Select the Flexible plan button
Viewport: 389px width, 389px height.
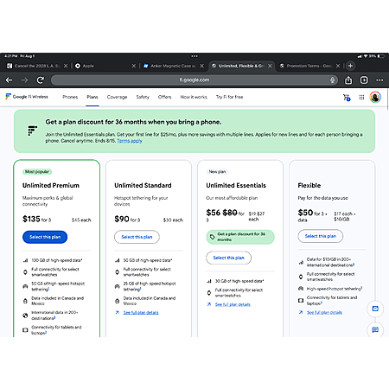321,236
